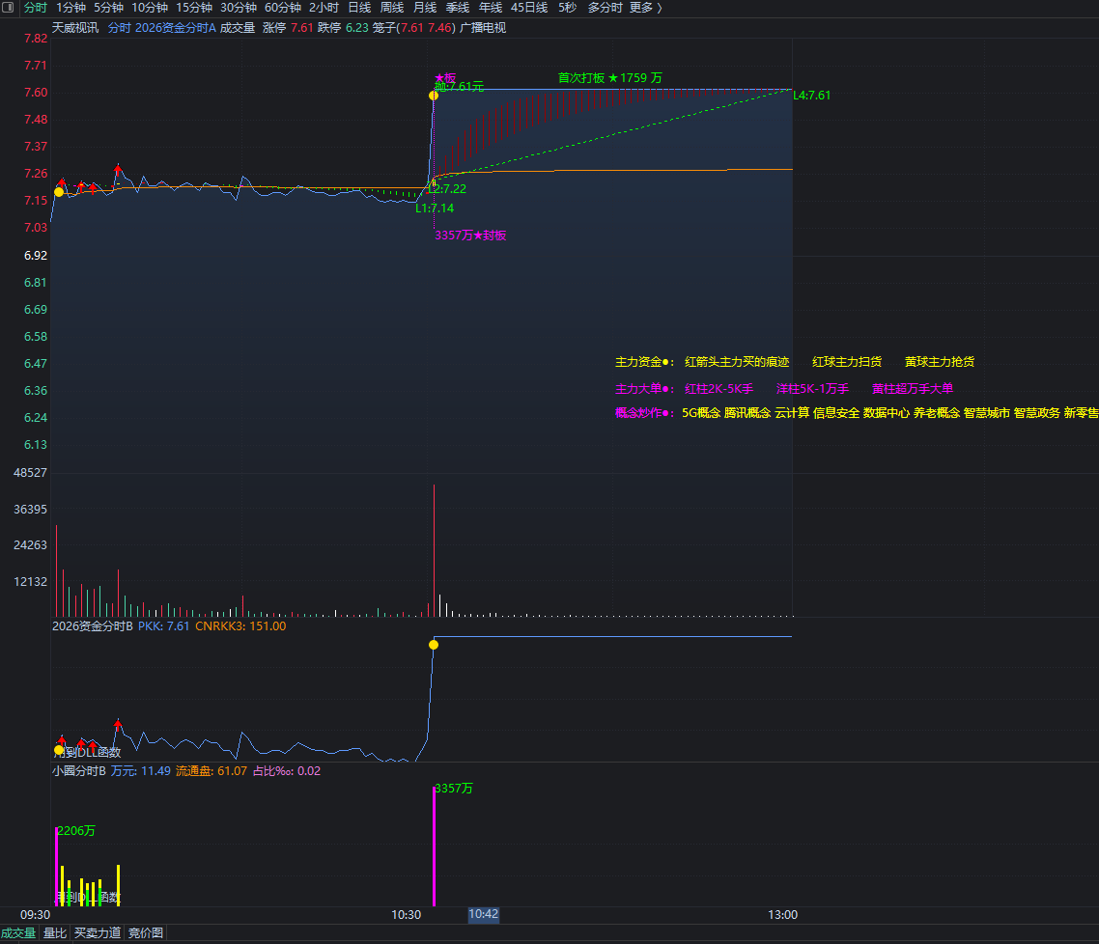Viewport: 1099px width, 944px height.
Task: Click the 2206万 magenta bar label
Action: pos(76,830)
